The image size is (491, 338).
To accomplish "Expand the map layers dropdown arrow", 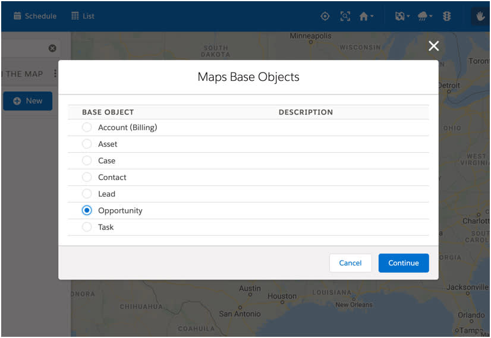I will click(408, 16).
